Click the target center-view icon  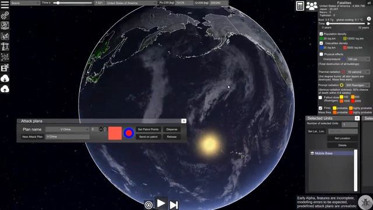[149, 205]
